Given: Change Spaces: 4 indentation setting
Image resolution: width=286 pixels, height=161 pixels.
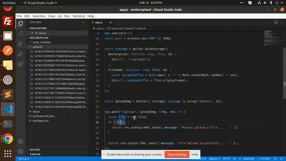Looking at the screenshot, I should coord(214,159).
